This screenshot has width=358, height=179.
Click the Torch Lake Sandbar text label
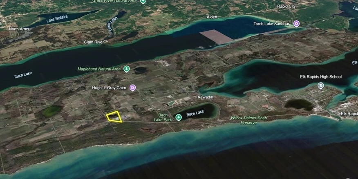coord(271,24)
